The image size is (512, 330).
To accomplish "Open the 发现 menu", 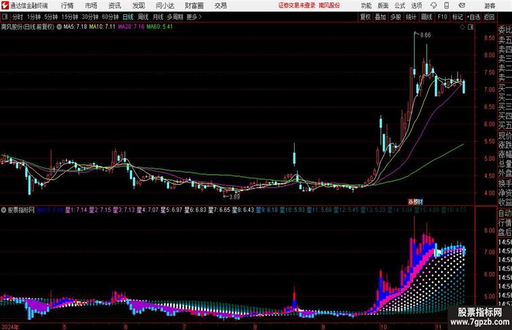I will [x=138, y=5].
